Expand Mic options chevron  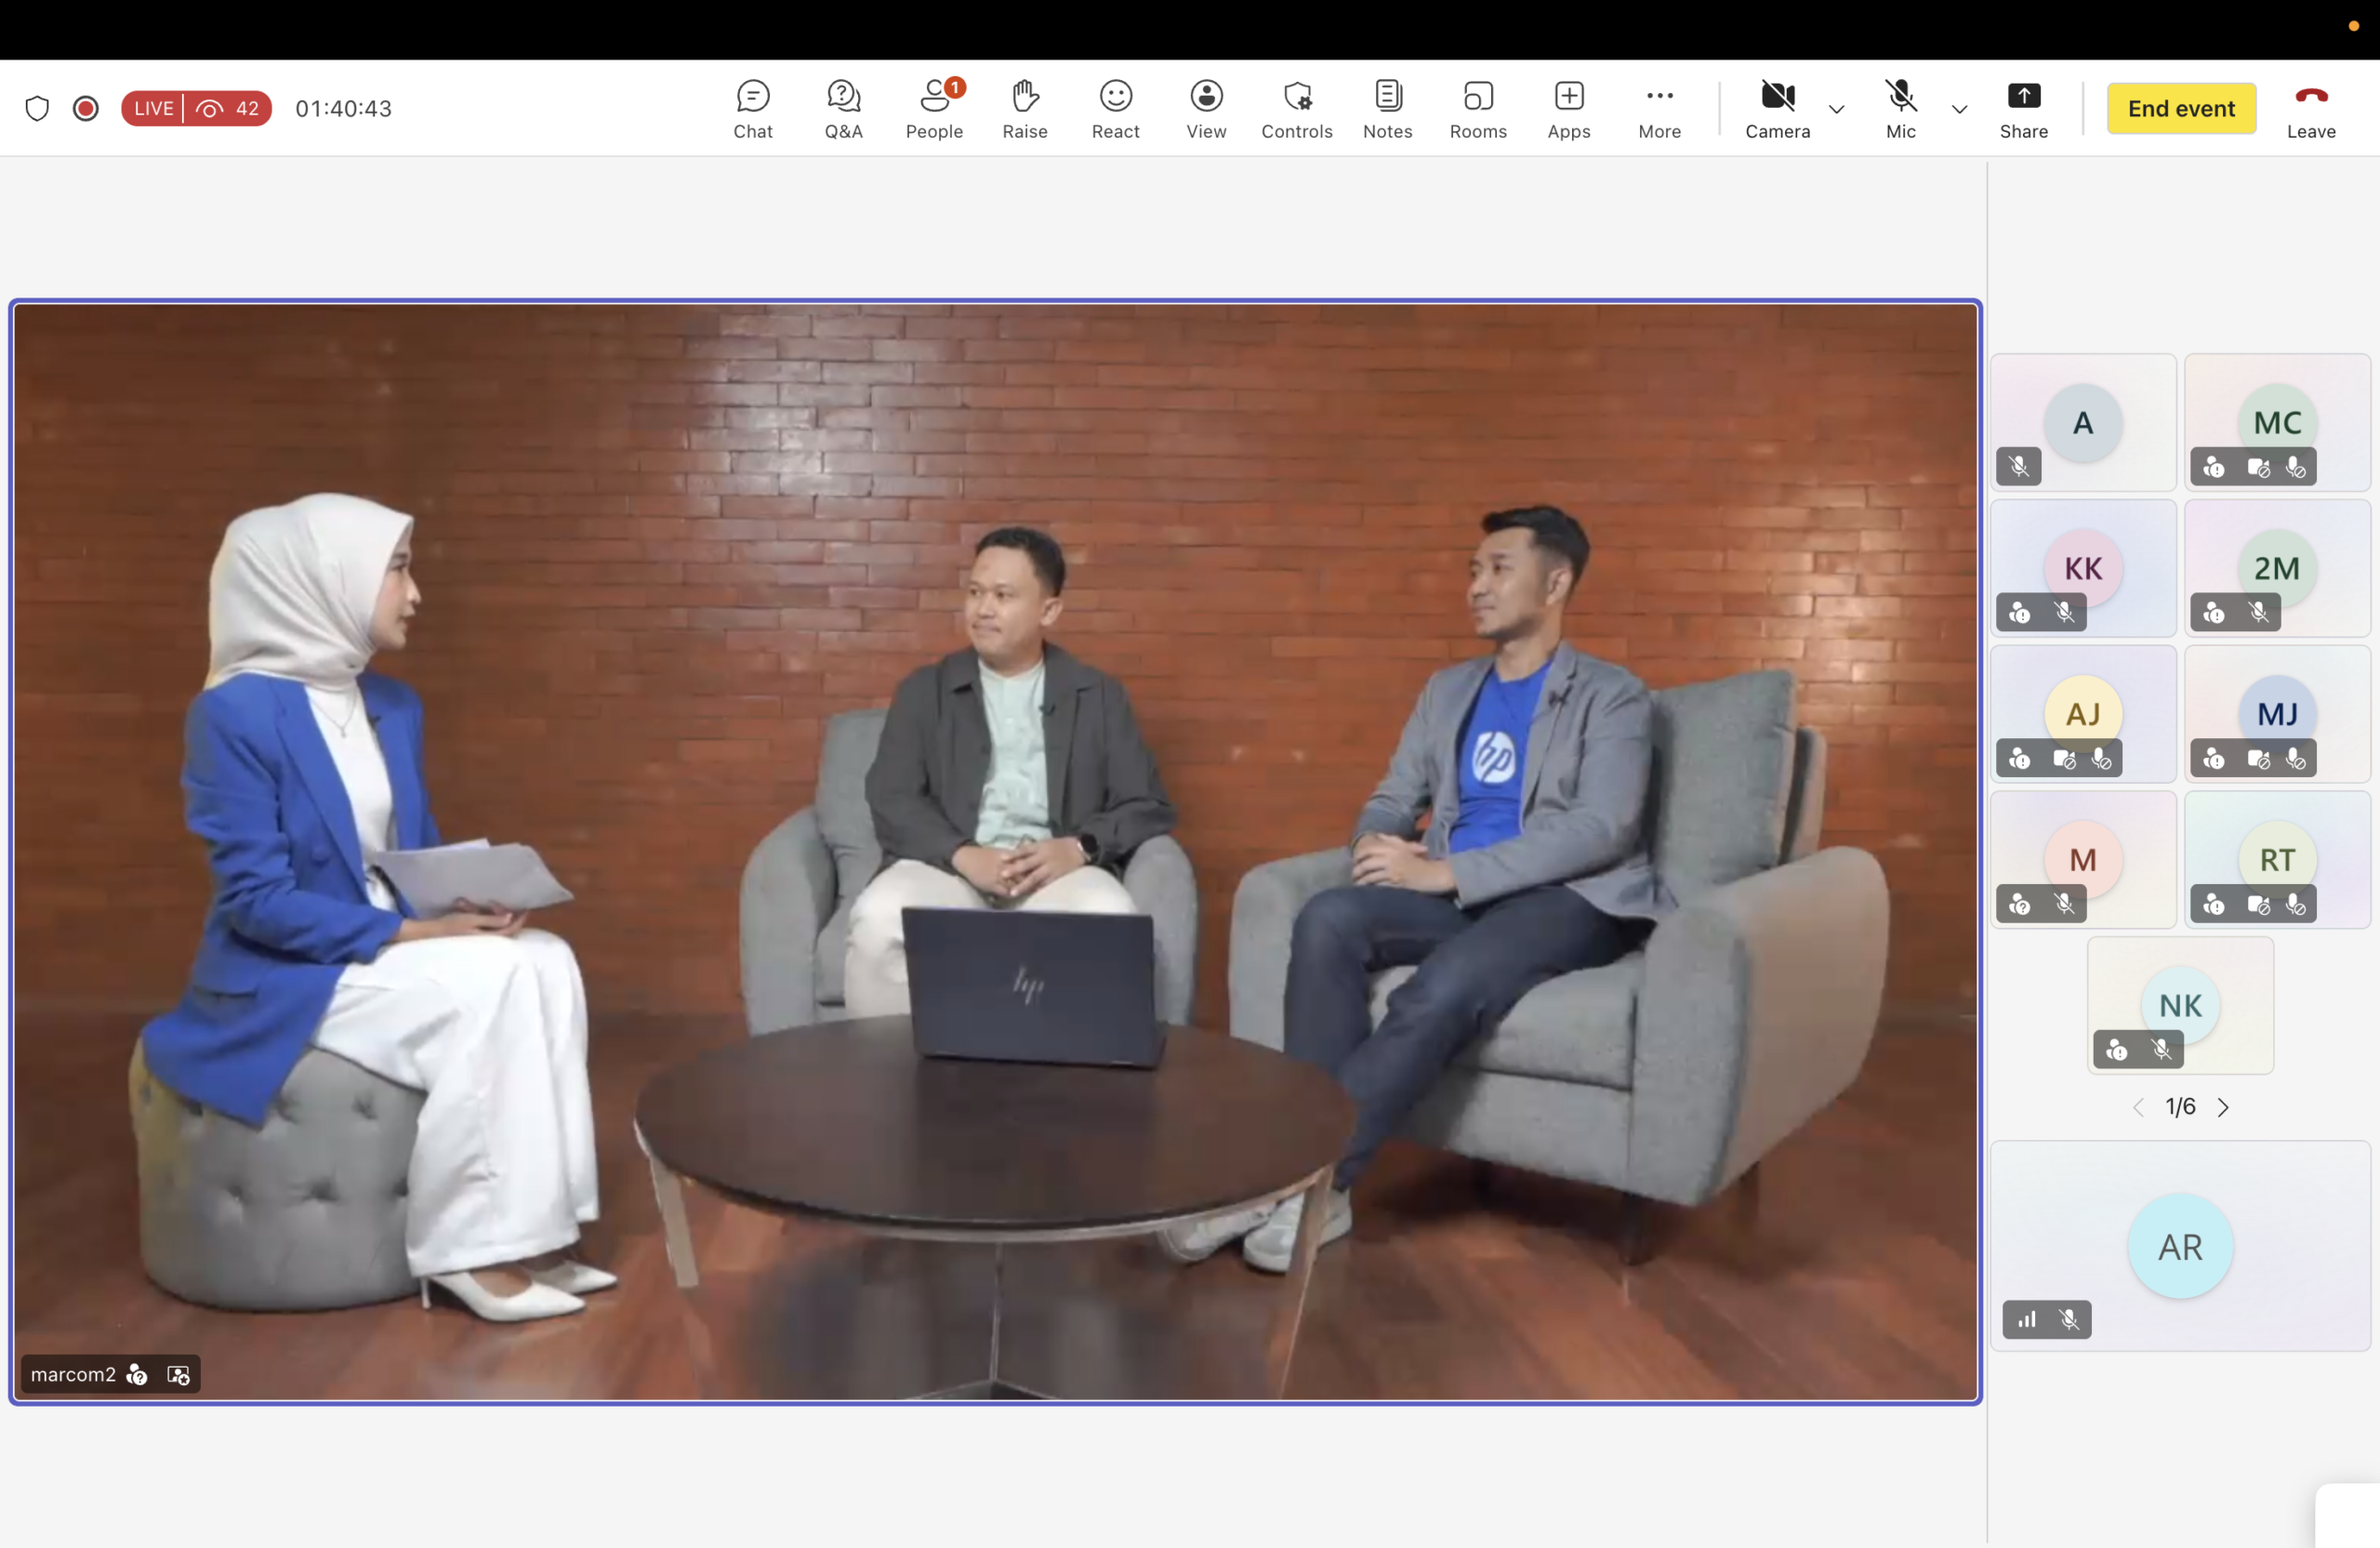(x=1959, y=109)
